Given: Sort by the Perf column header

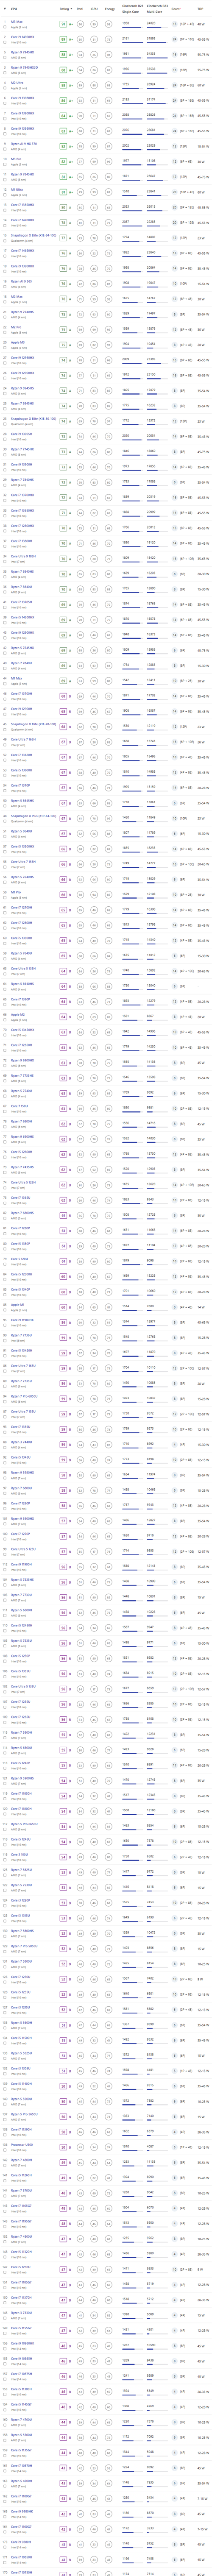Looking at the screenshot, I should tap(81, 9).
